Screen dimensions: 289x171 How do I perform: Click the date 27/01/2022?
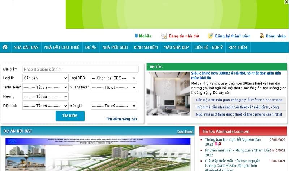[x=277, y=139]
